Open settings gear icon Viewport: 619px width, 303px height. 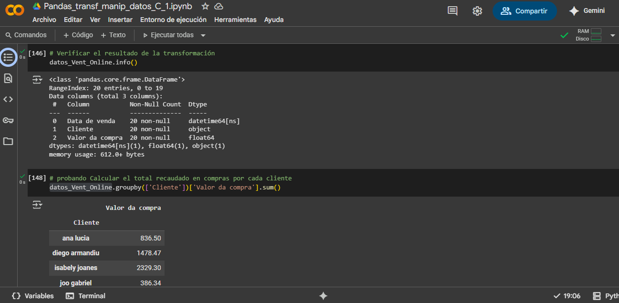[477, 11]
